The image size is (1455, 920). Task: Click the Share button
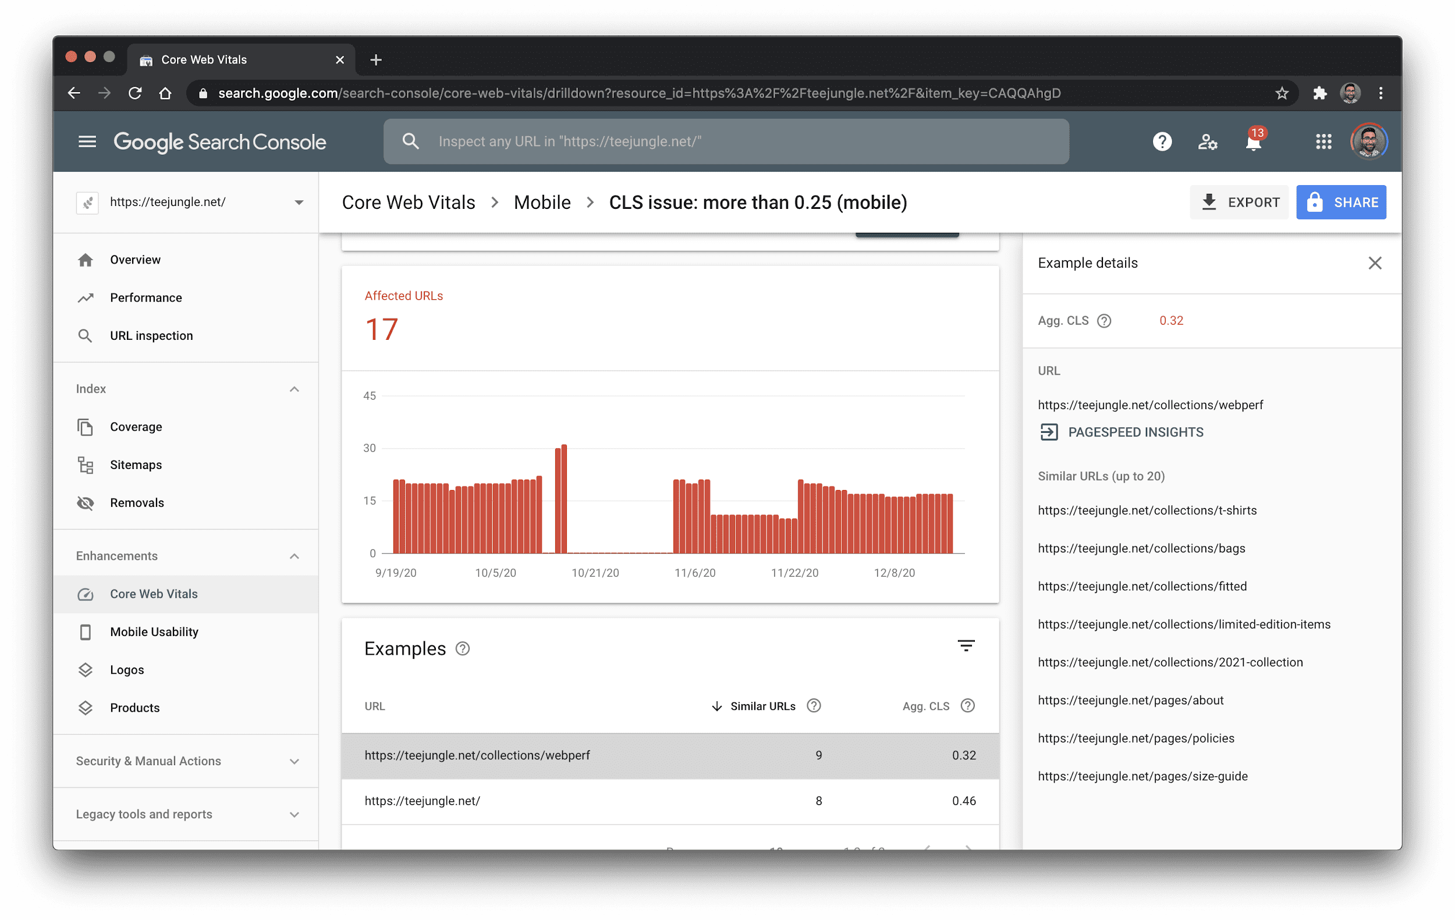[x=1344, y=201]
